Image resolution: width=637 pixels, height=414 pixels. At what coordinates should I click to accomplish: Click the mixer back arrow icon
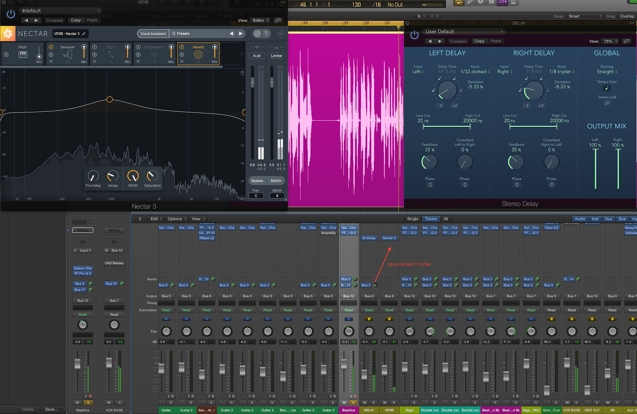click(x=140, y=219)
